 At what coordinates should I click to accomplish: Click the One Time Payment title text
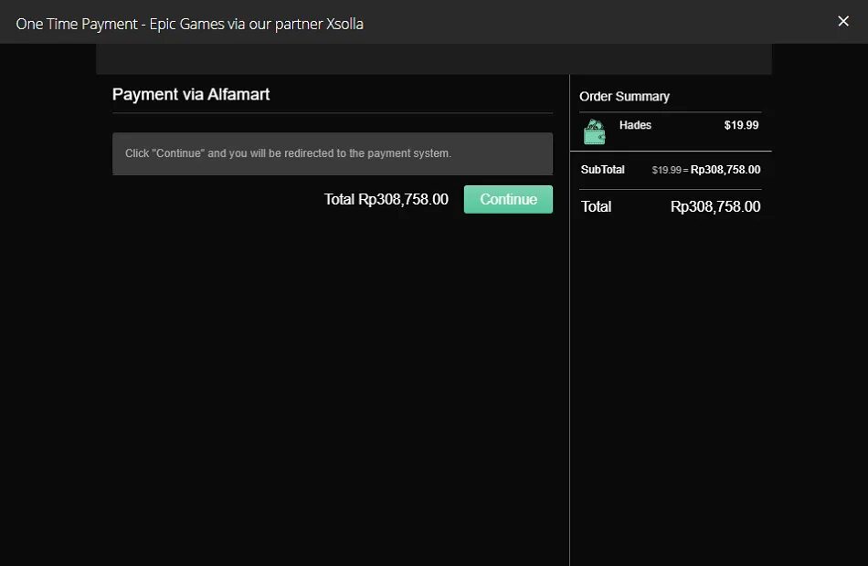coord(189,24)
